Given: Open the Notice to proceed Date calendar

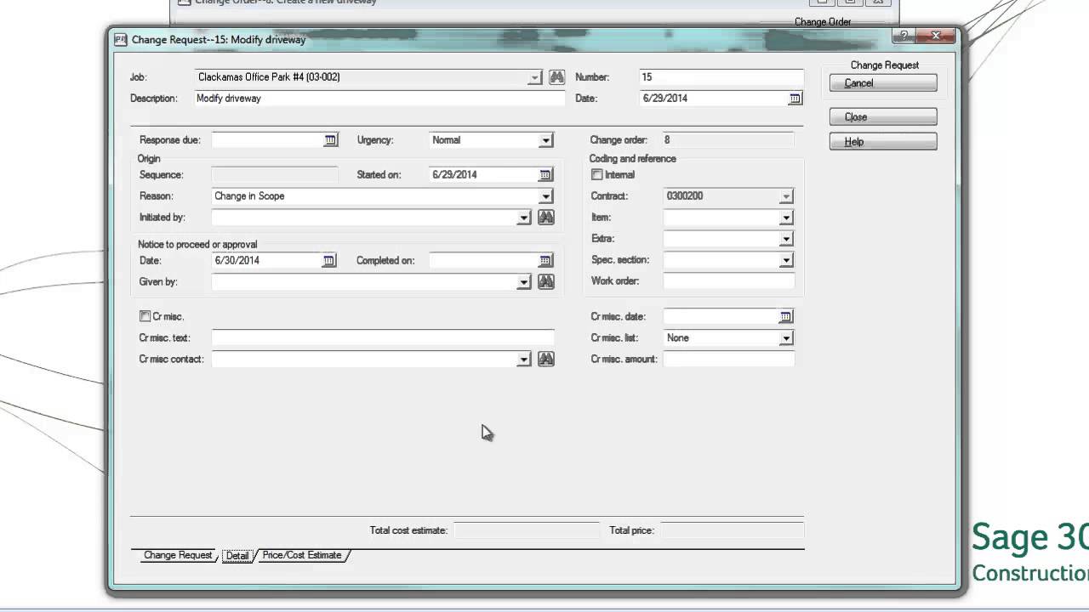Looking at the screenshot, I should point(329,261).
